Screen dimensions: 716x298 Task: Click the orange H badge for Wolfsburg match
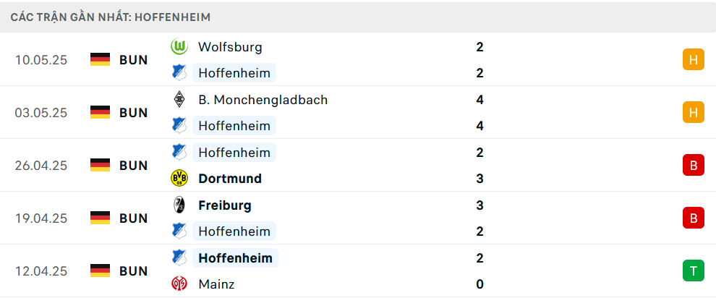point(693,60)
